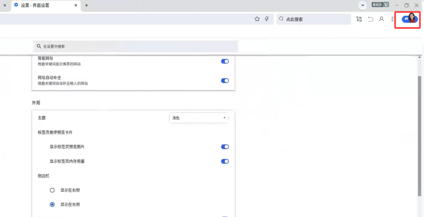
Task: Click the star bookmark icon in address bar
Action: point(257,19)
